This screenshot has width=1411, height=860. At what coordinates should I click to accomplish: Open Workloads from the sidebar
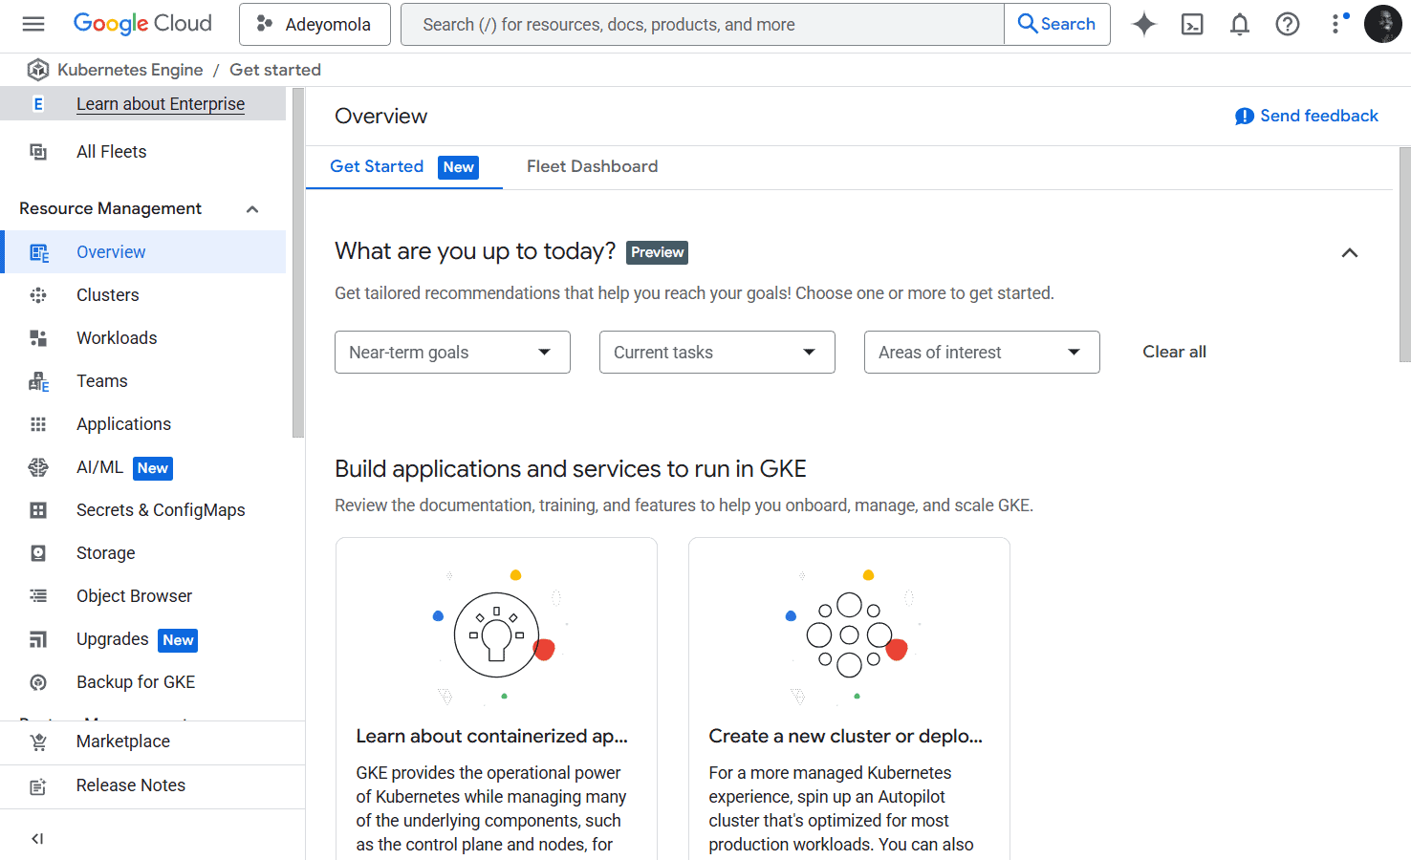tap(143, 338)
